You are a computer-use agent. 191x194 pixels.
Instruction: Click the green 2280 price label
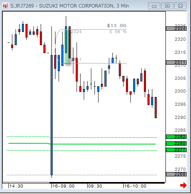[x=176, y=143]
